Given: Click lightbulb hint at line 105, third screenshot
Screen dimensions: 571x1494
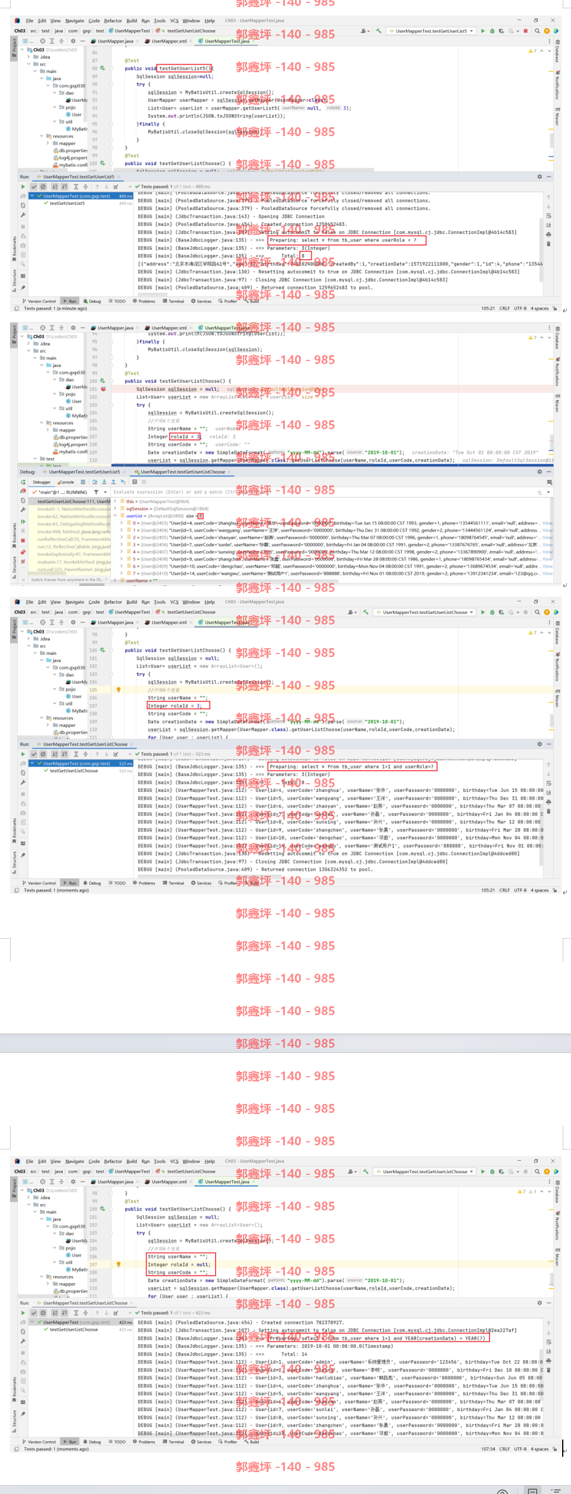Looking at the screenshot, I should [118, 690].
